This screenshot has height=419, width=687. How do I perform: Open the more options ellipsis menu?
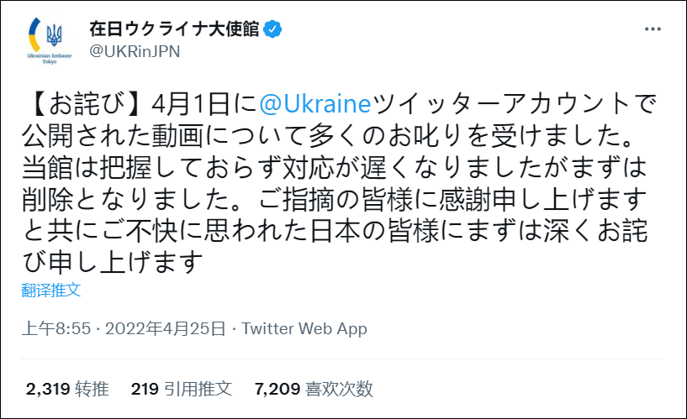653,29
